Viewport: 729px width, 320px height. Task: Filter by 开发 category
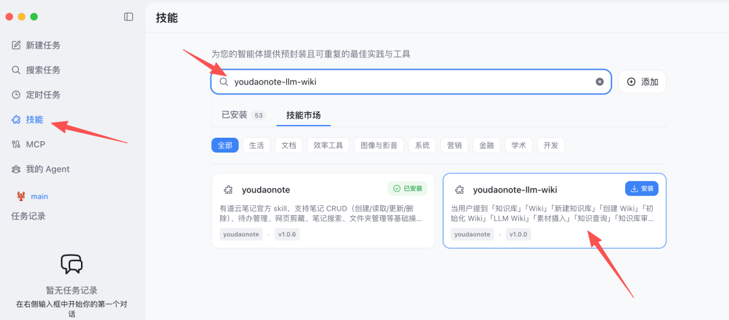tap(551, 145)
